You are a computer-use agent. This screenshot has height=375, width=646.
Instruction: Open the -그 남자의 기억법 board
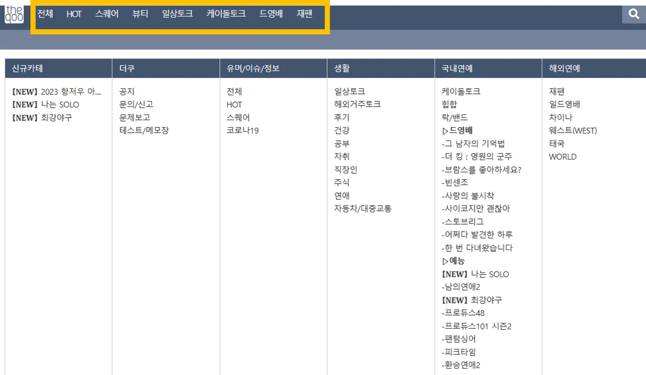tap(473, 144)
